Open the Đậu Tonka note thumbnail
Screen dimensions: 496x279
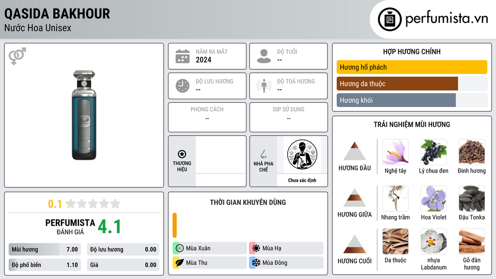click(x=472, y=199)
